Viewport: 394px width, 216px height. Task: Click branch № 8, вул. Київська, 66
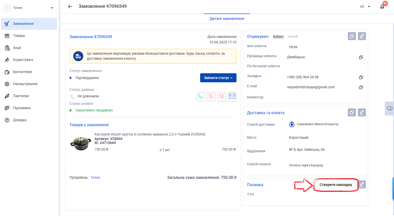click(x=307, y=150)
